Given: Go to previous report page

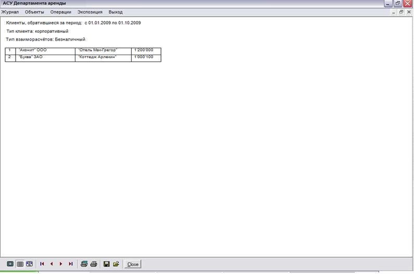Looking at the screenshot, I should point(52,264).
